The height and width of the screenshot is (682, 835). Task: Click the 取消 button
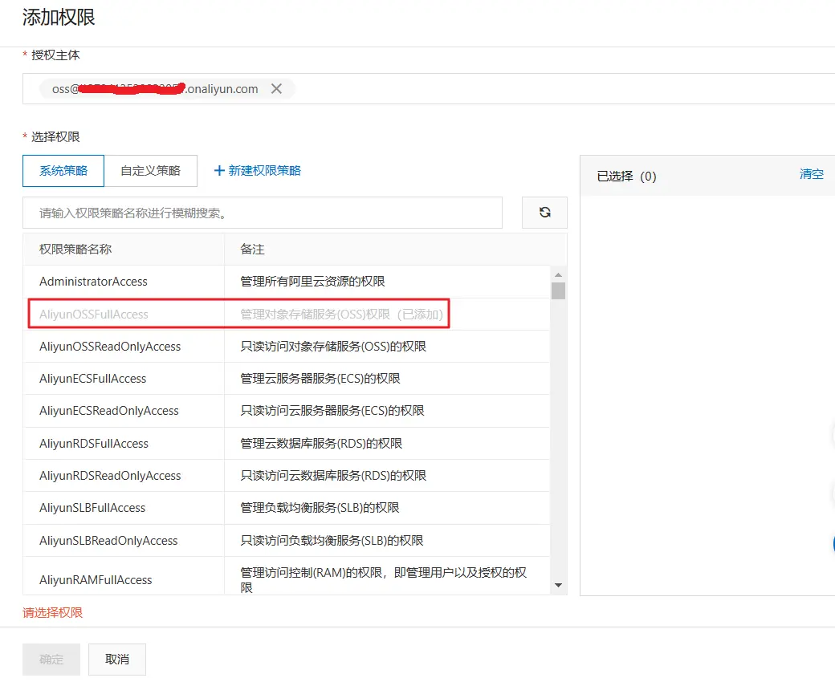click(x=117, y=659)
